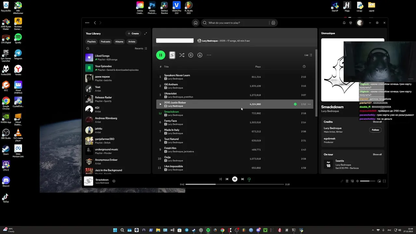This screenshot has height=234, width=416.
Task: Open album more options ellipsis
Action: coord(209,55)
